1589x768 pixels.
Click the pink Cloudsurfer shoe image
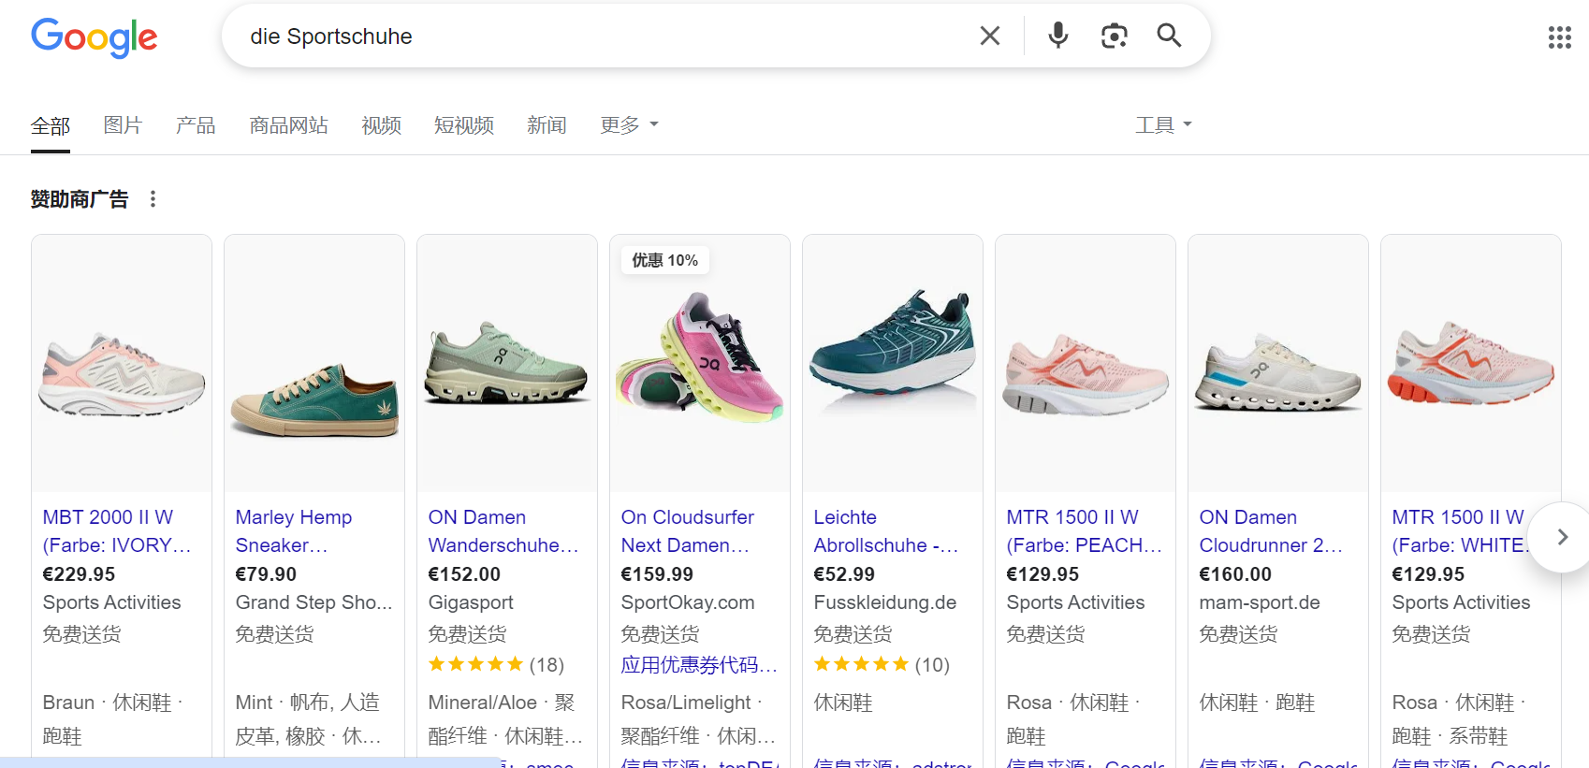click(700, 356)
